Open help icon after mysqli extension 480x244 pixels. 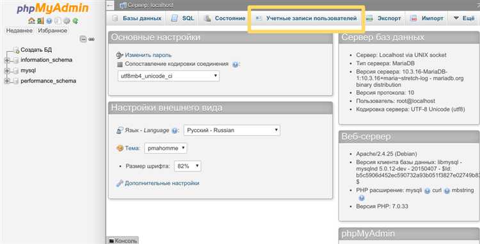click(427, 191)
